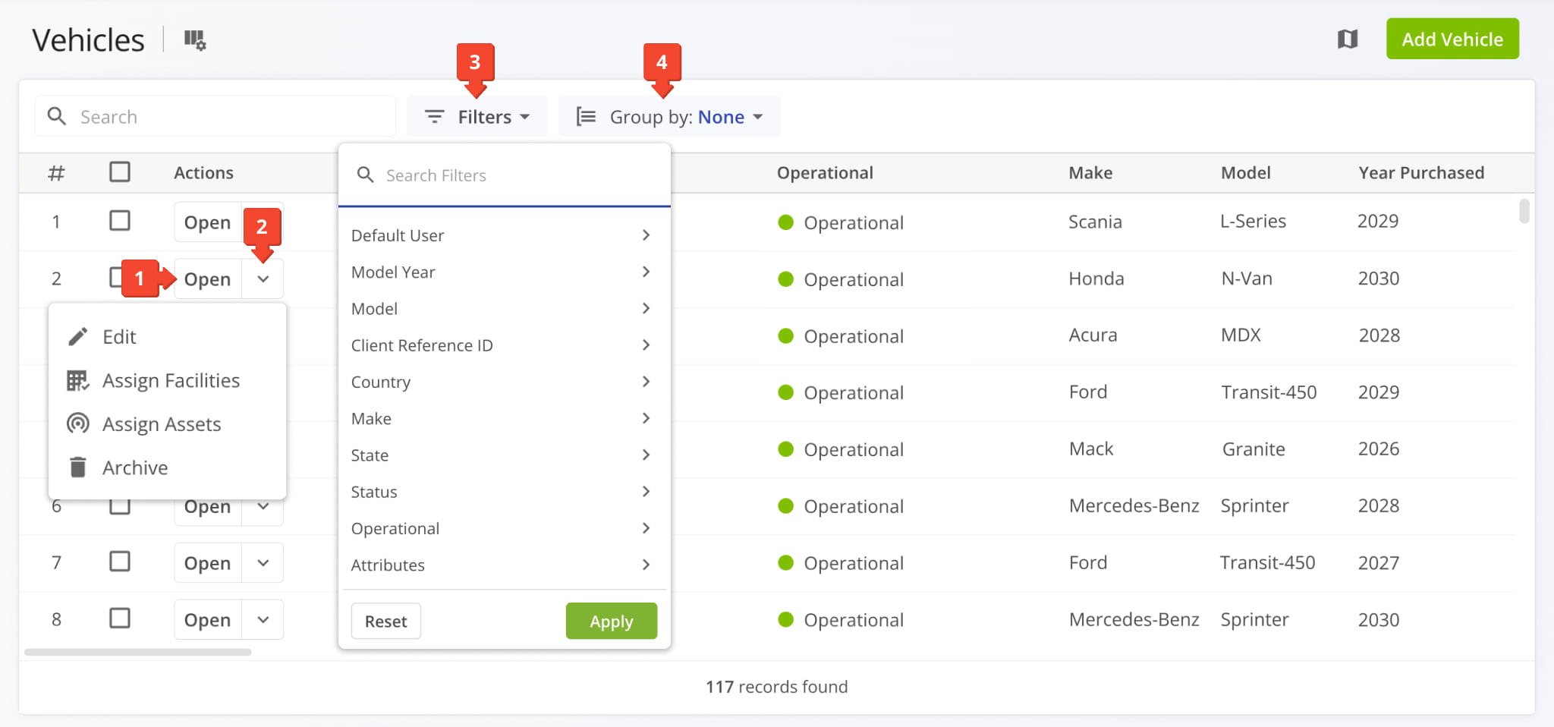This screenshot has height=727, width=1554.
Task: Select the Model filter option
Action: click(x=504, y=309)
